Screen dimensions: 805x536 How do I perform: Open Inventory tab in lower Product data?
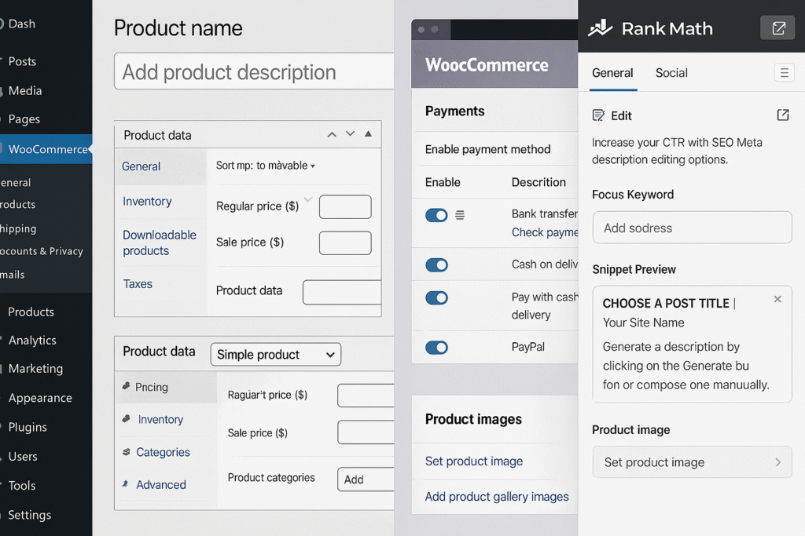(x=160, y=419)
